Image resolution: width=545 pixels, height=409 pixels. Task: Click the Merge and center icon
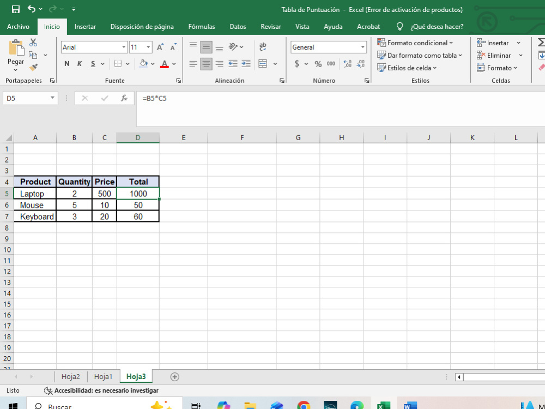(x=263, y=64)
